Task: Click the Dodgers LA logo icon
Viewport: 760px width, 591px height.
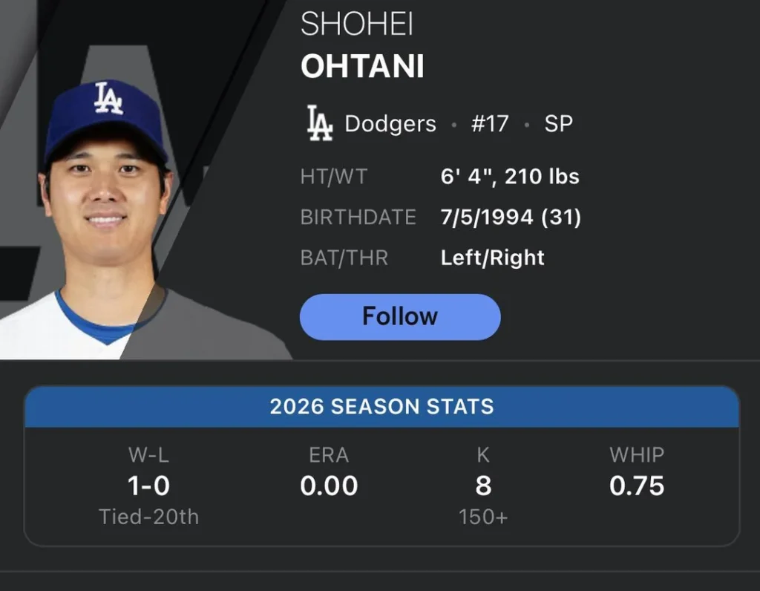Action: coord(320,123)
